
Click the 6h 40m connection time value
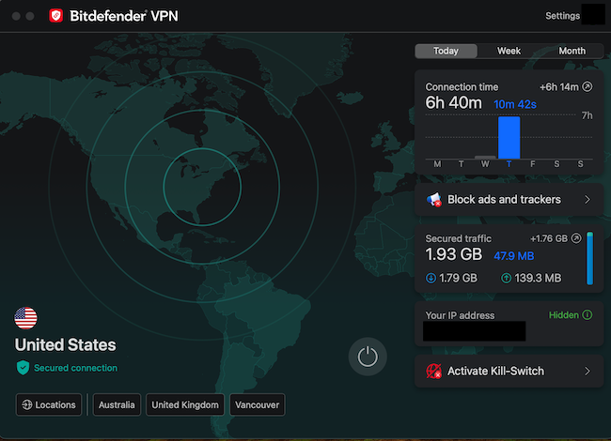point(454,102)
